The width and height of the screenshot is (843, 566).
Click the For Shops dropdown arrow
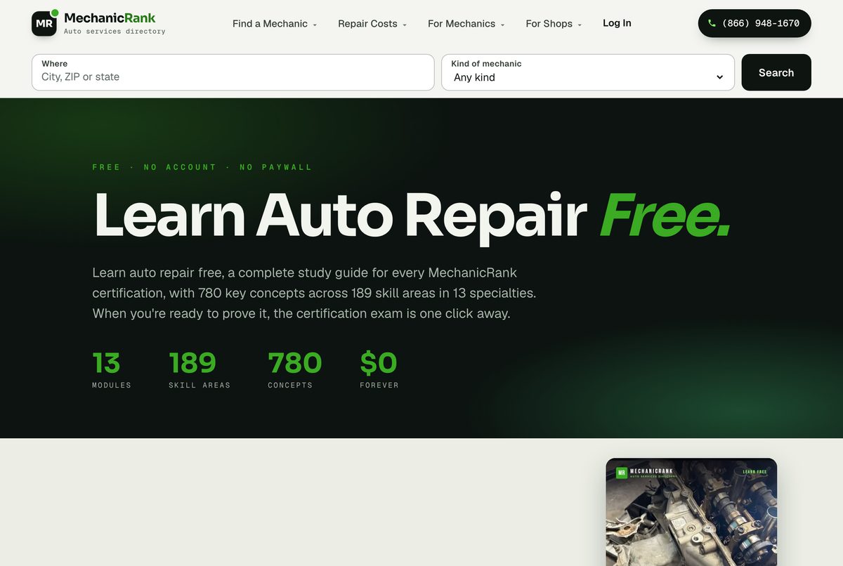pyautogui.click(x=580, y=25)
